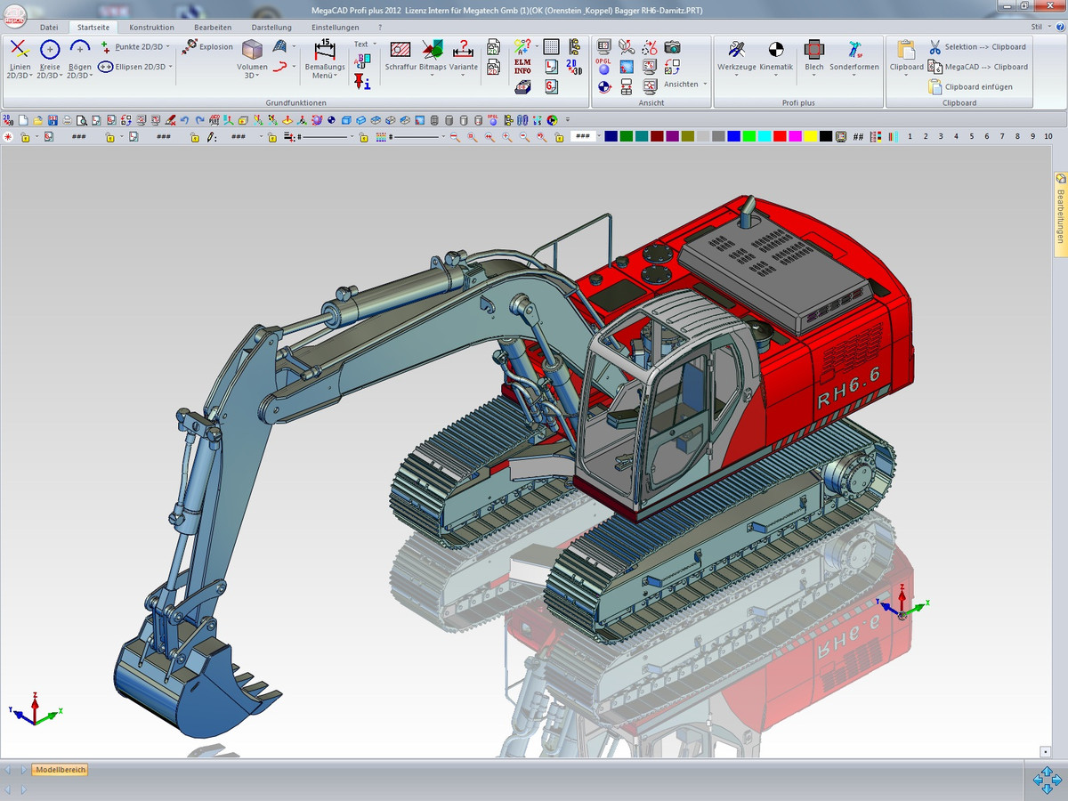Toggle the lock beside the pen attribute

(x=194, y=137)
